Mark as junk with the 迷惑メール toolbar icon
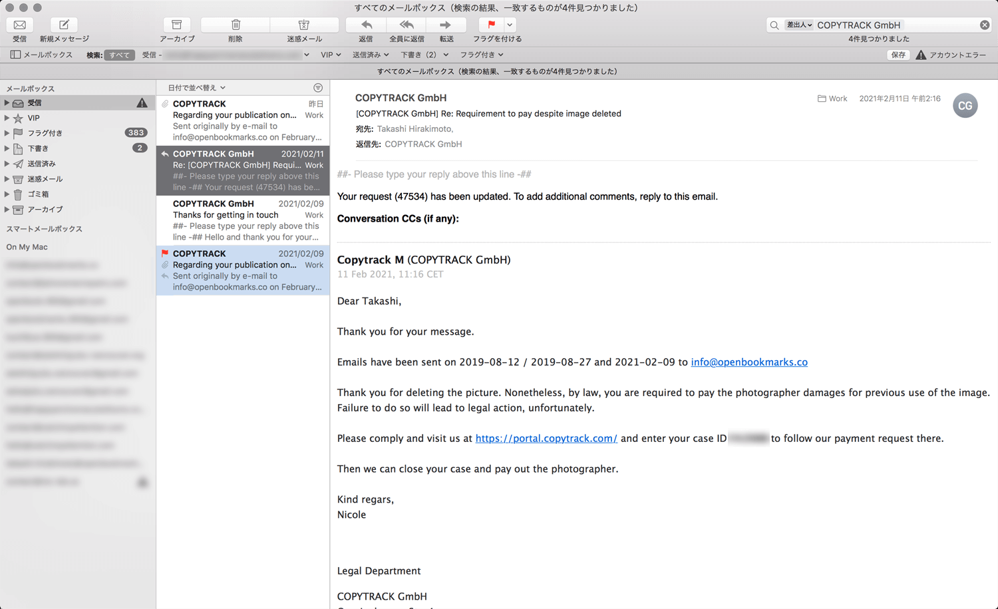998x609 pixels. pyautogui.click(x=304, y=25)
